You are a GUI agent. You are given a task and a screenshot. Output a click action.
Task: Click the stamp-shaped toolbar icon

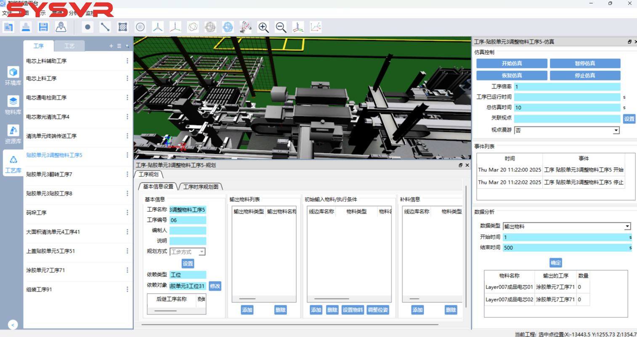tap(26, 27)
